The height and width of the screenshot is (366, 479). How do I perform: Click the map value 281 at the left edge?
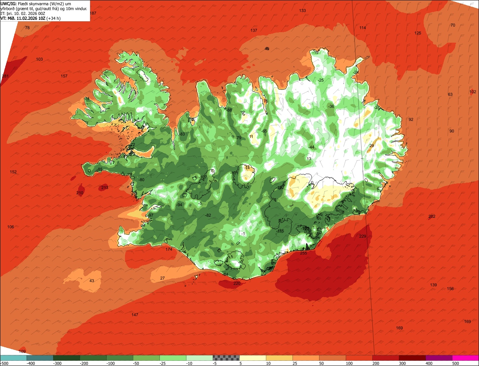click(x=5, y=76)
